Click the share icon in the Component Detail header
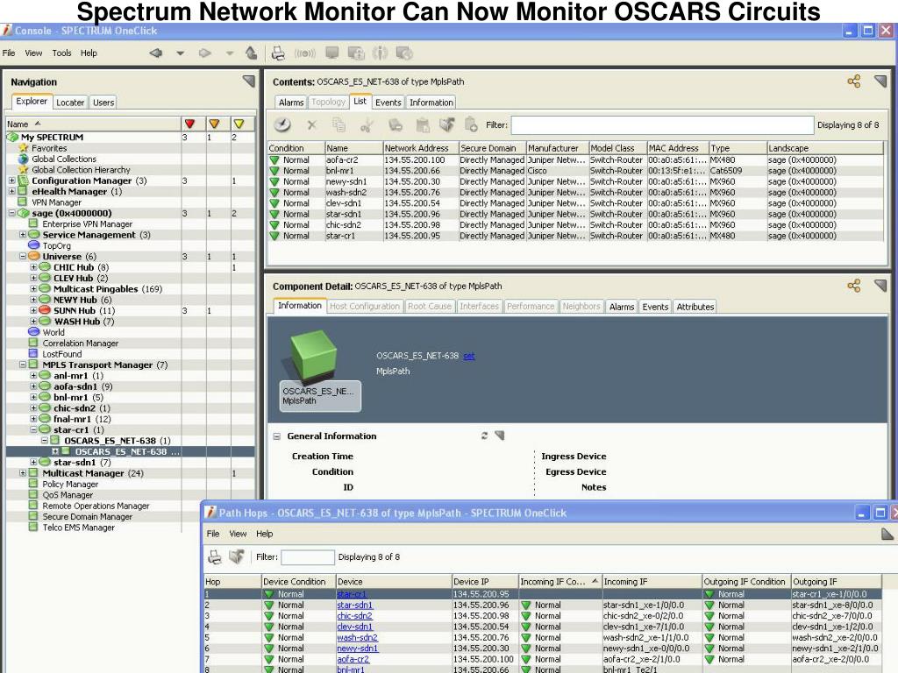 854,286
